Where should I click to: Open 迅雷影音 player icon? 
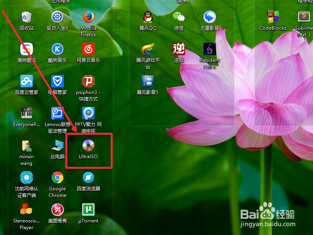pyautogui.click(x=210, y=17)
